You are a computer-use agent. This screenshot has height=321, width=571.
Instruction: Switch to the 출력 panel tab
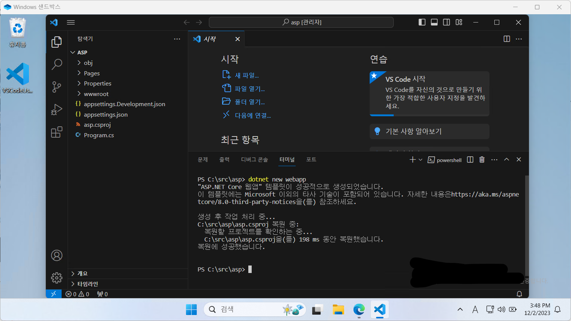tap(224, 160)
